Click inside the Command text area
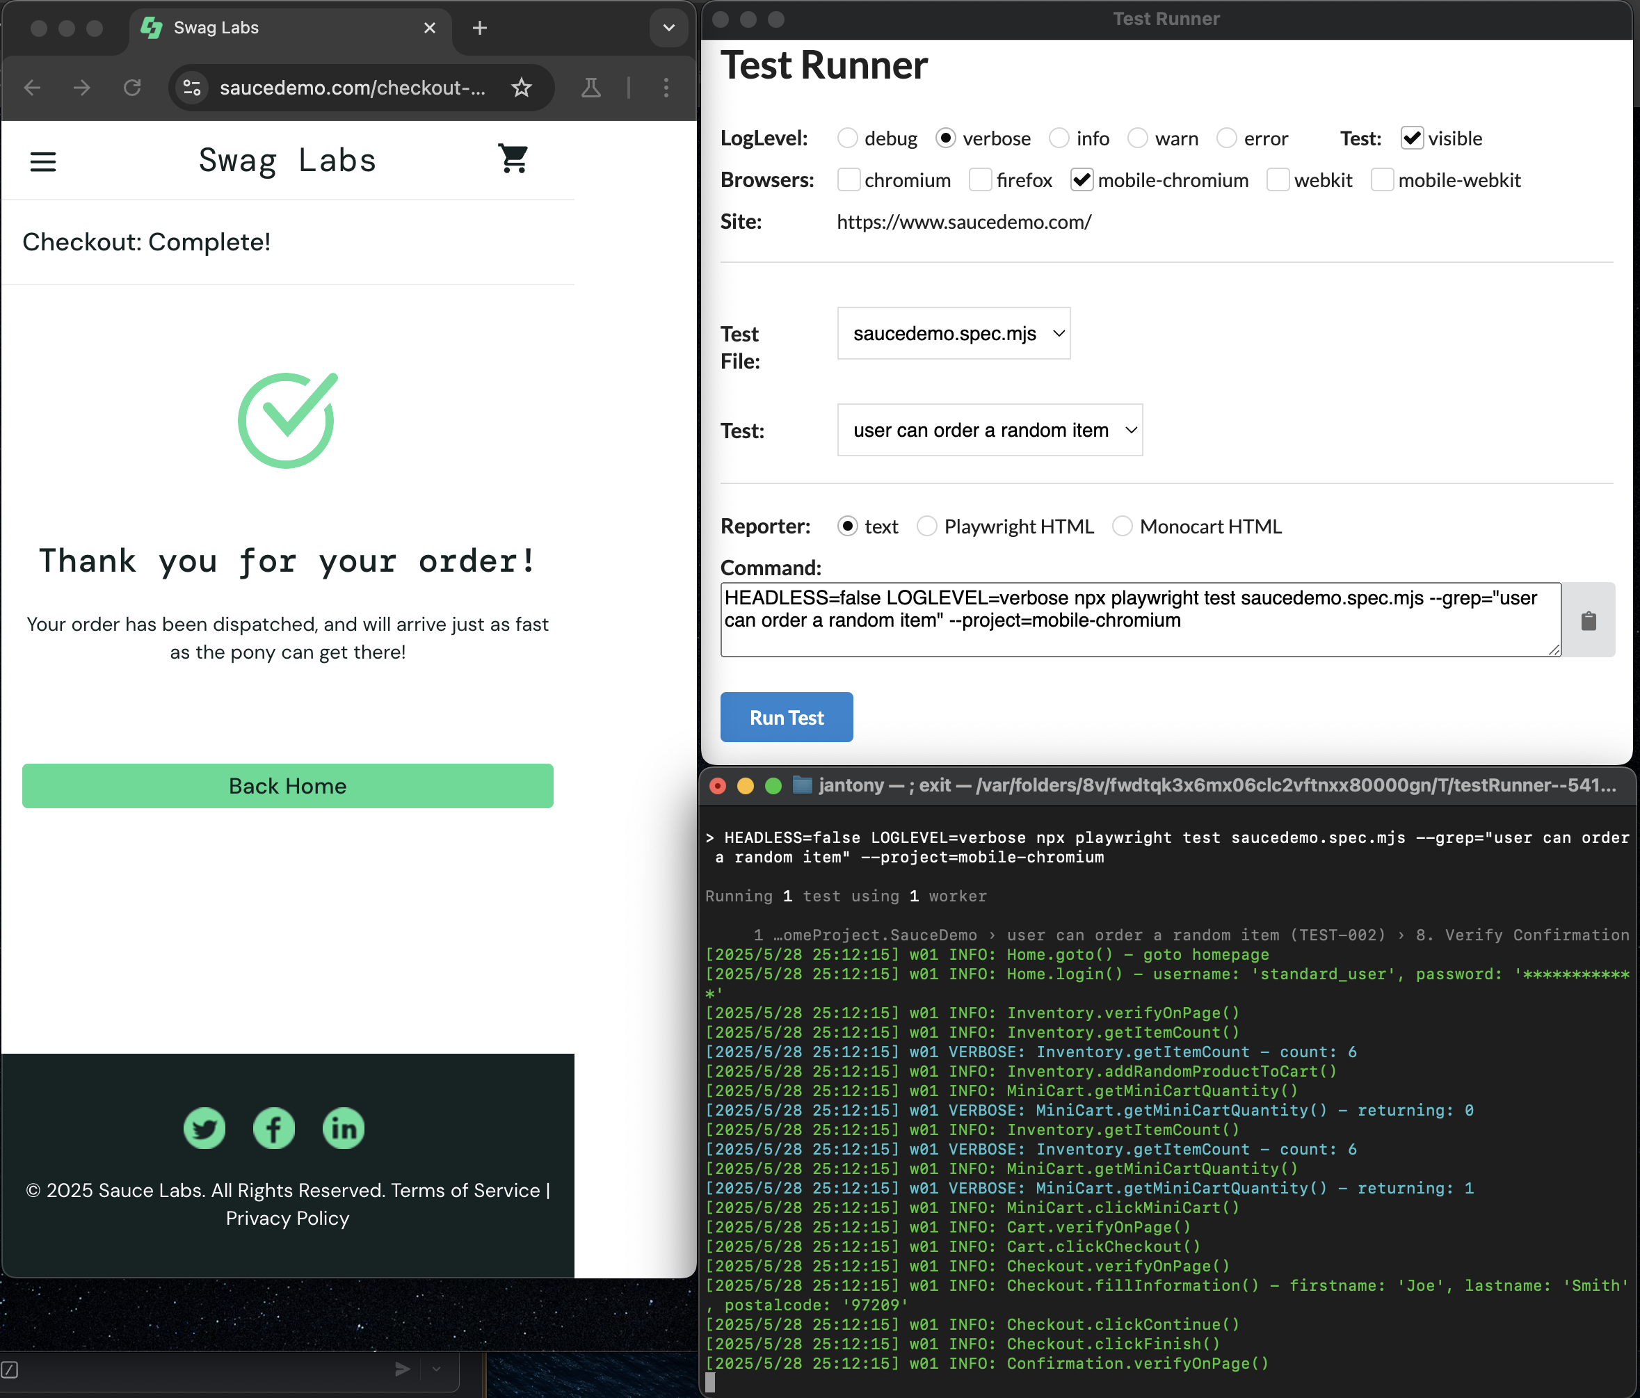1640x1398 pixels. pos(1141,620)
